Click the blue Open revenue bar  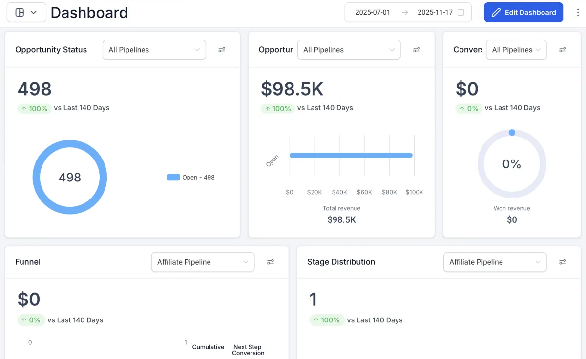click(351, 155)
